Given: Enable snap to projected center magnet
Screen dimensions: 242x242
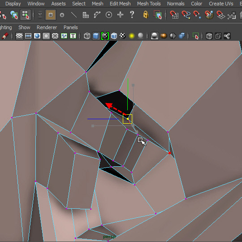Looking at the screenshot, I should click(209, 15).
